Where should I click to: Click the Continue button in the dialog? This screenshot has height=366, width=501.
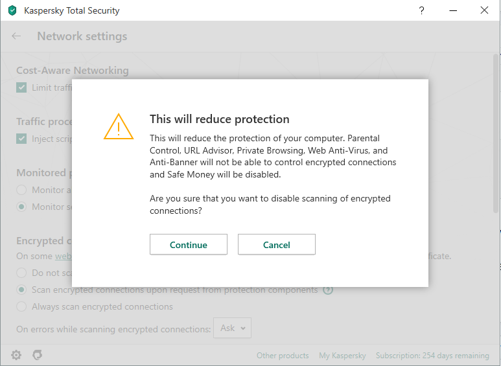click(x=188, y=245)
